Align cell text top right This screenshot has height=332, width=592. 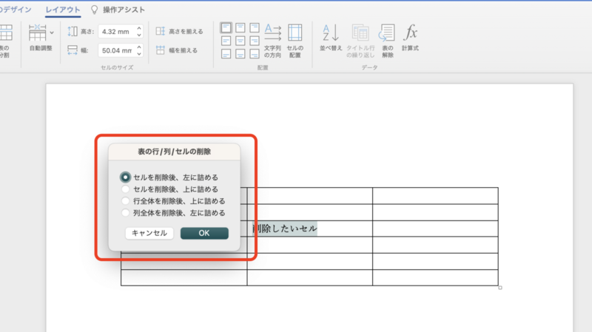tap(255, 27)
